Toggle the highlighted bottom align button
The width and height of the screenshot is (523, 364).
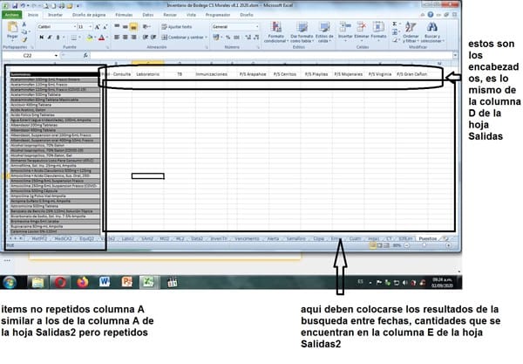pos(133,26)
